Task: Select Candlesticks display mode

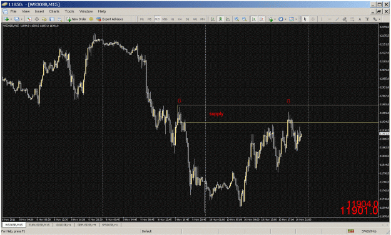Action: 220,19
